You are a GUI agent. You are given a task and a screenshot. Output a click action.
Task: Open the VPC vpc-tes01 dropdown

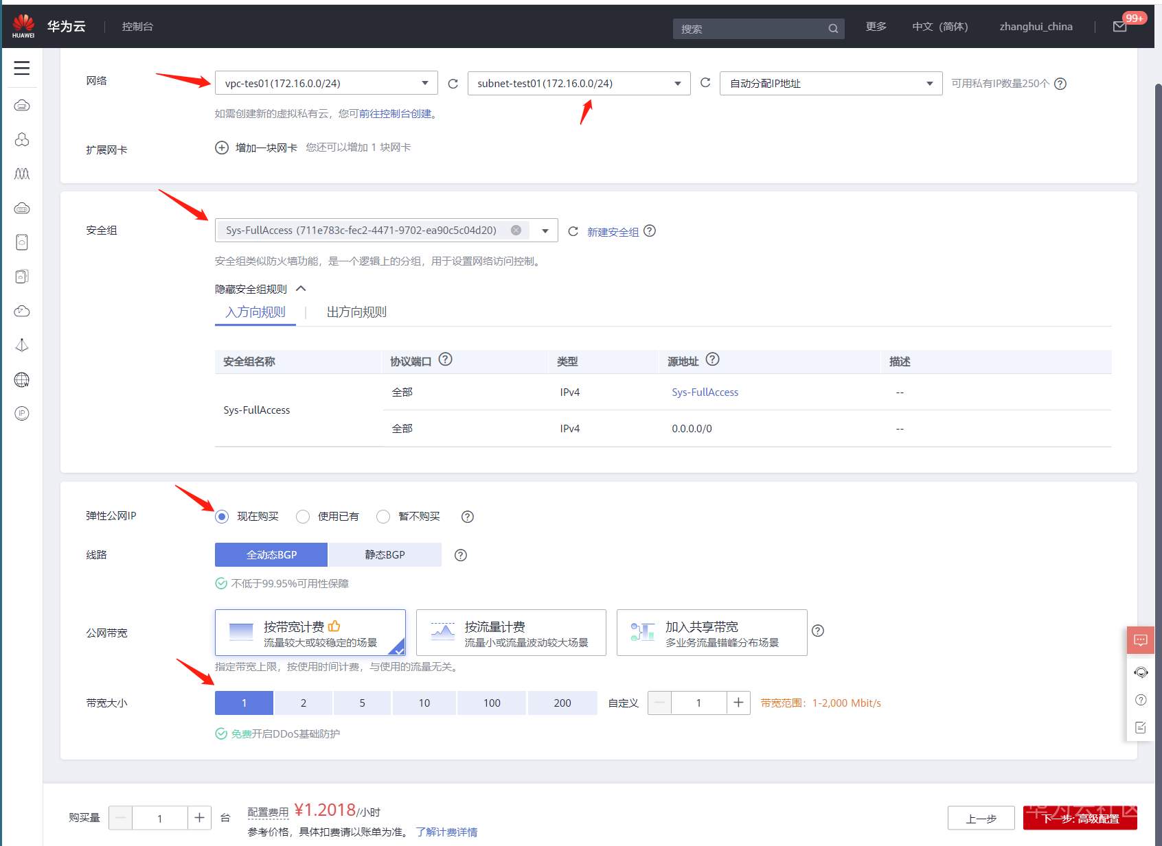(x=326, y=84)
